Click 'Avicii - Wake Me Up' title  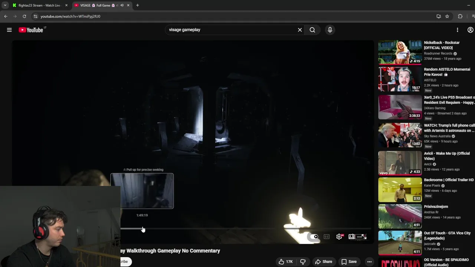[x=447, y=156]
